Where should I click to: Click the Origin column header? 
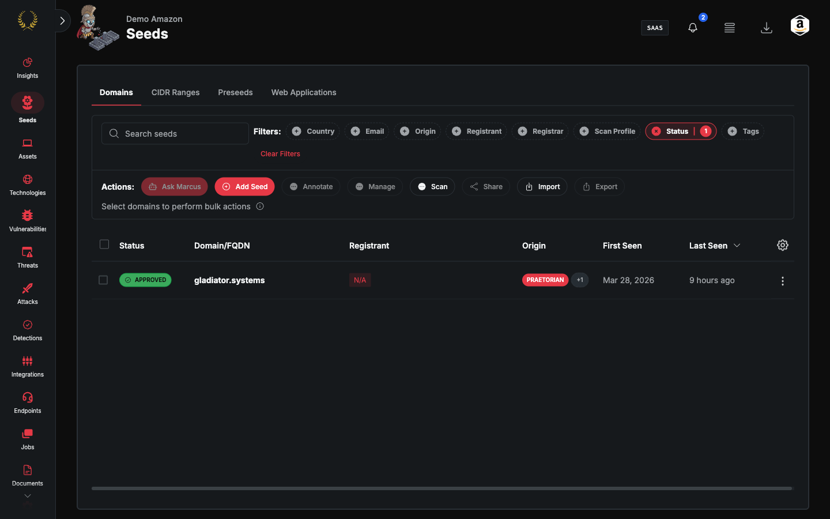[534, 246]
